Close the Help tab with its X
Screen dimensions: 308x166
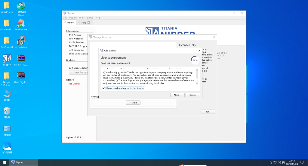pos(89,23)
